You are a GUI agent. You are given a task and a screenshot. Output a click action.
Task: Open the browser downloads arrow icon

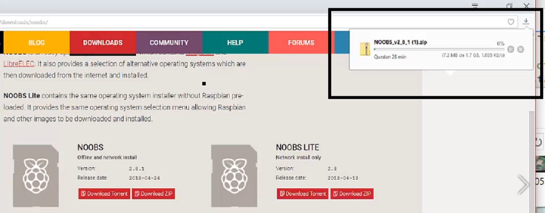(x=526, y=22)
